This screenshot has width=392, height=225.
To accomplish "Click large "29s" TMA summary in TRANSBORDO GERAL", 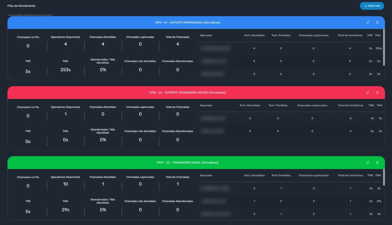I will 66,210.
